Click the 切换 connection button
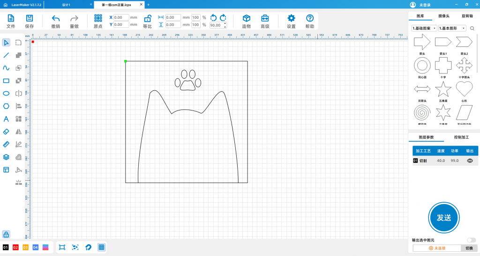 point(469,248)
